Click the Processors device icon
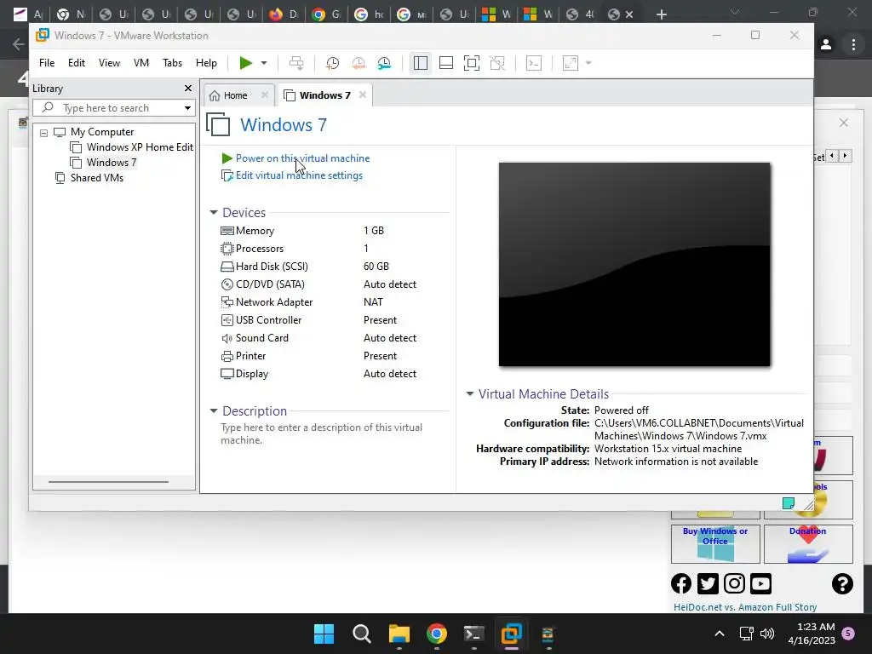The image size is (872, 654). tap(227, 249)
